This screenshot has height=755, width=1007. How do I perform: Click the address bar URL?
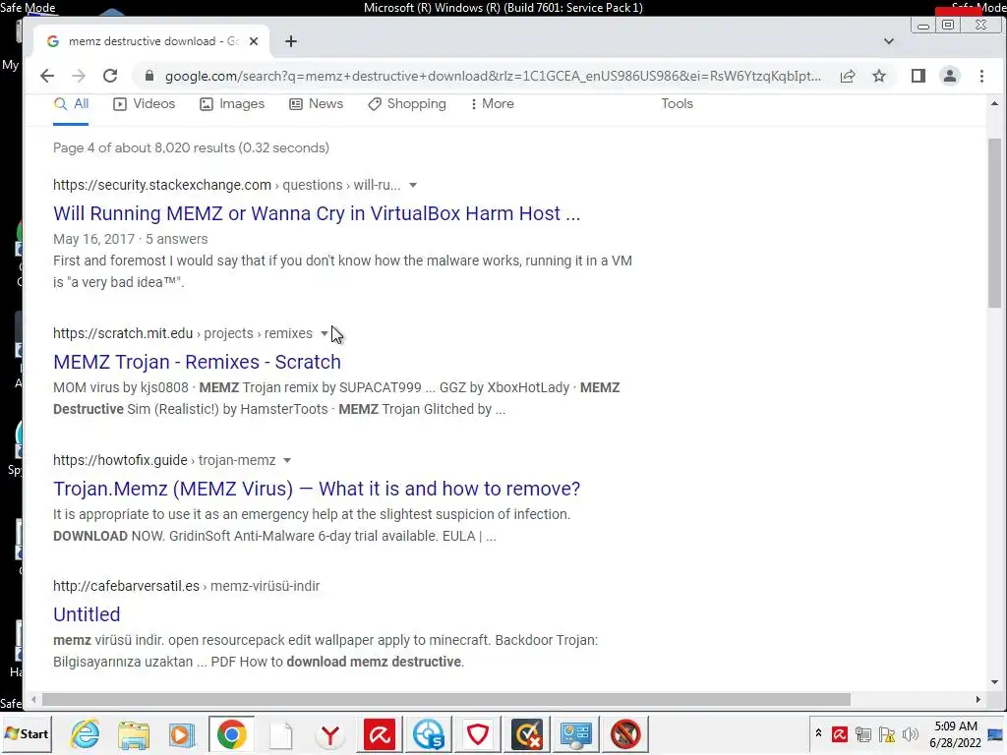[x=493, y=76]
